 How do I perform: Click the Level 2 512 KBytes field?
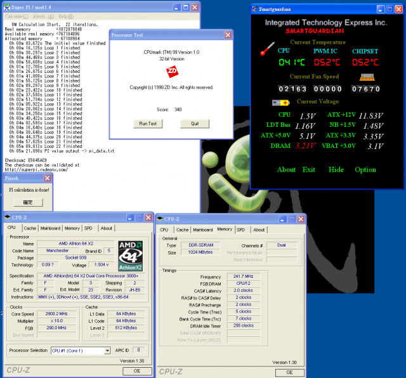[126, 328]
